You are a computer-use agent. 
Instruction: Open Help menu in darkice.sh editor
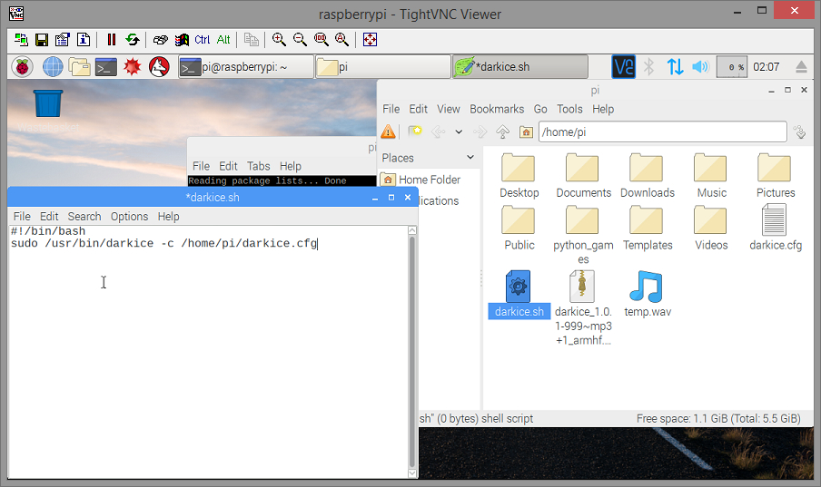pos(169,217)
